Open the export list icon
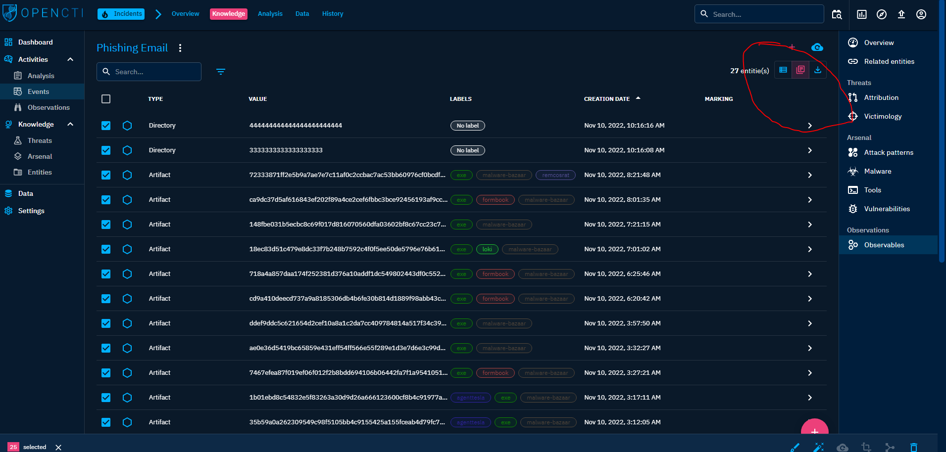Image resolution: width=946 pixels, height=452 pixels. (817, 70)
